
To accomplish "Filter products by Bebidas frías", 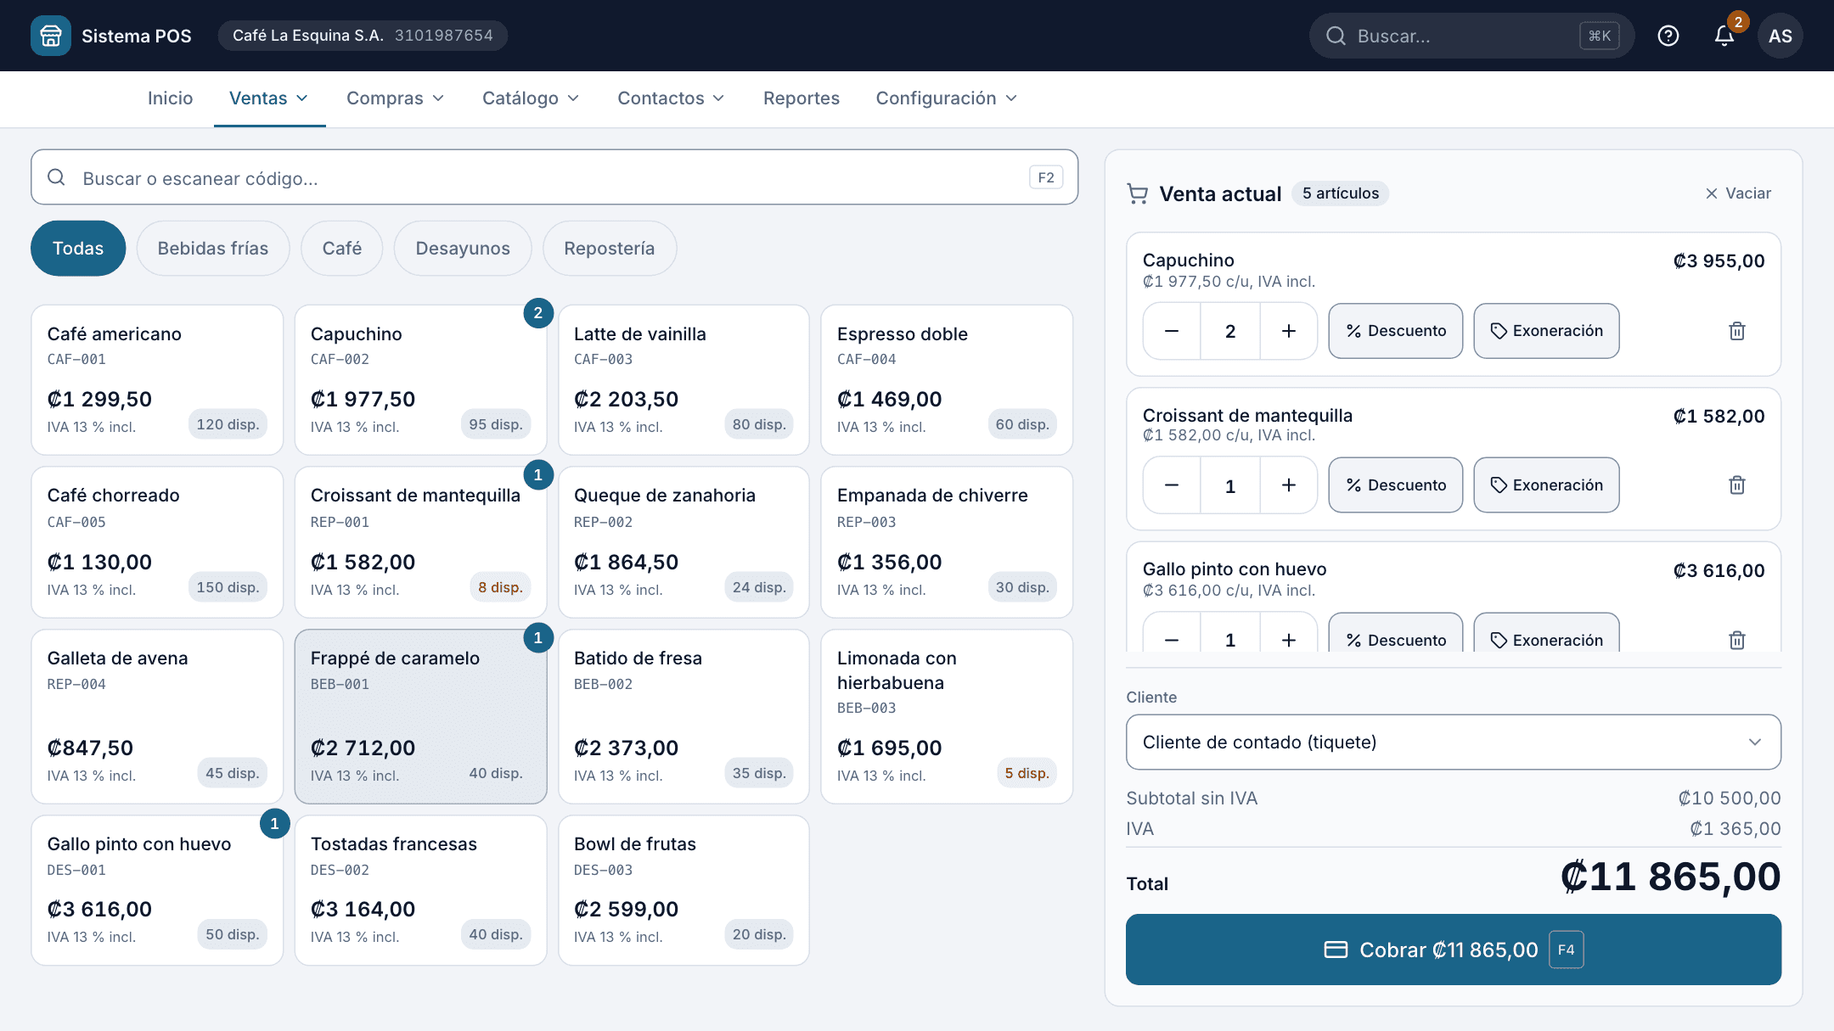I will [213, 249].
